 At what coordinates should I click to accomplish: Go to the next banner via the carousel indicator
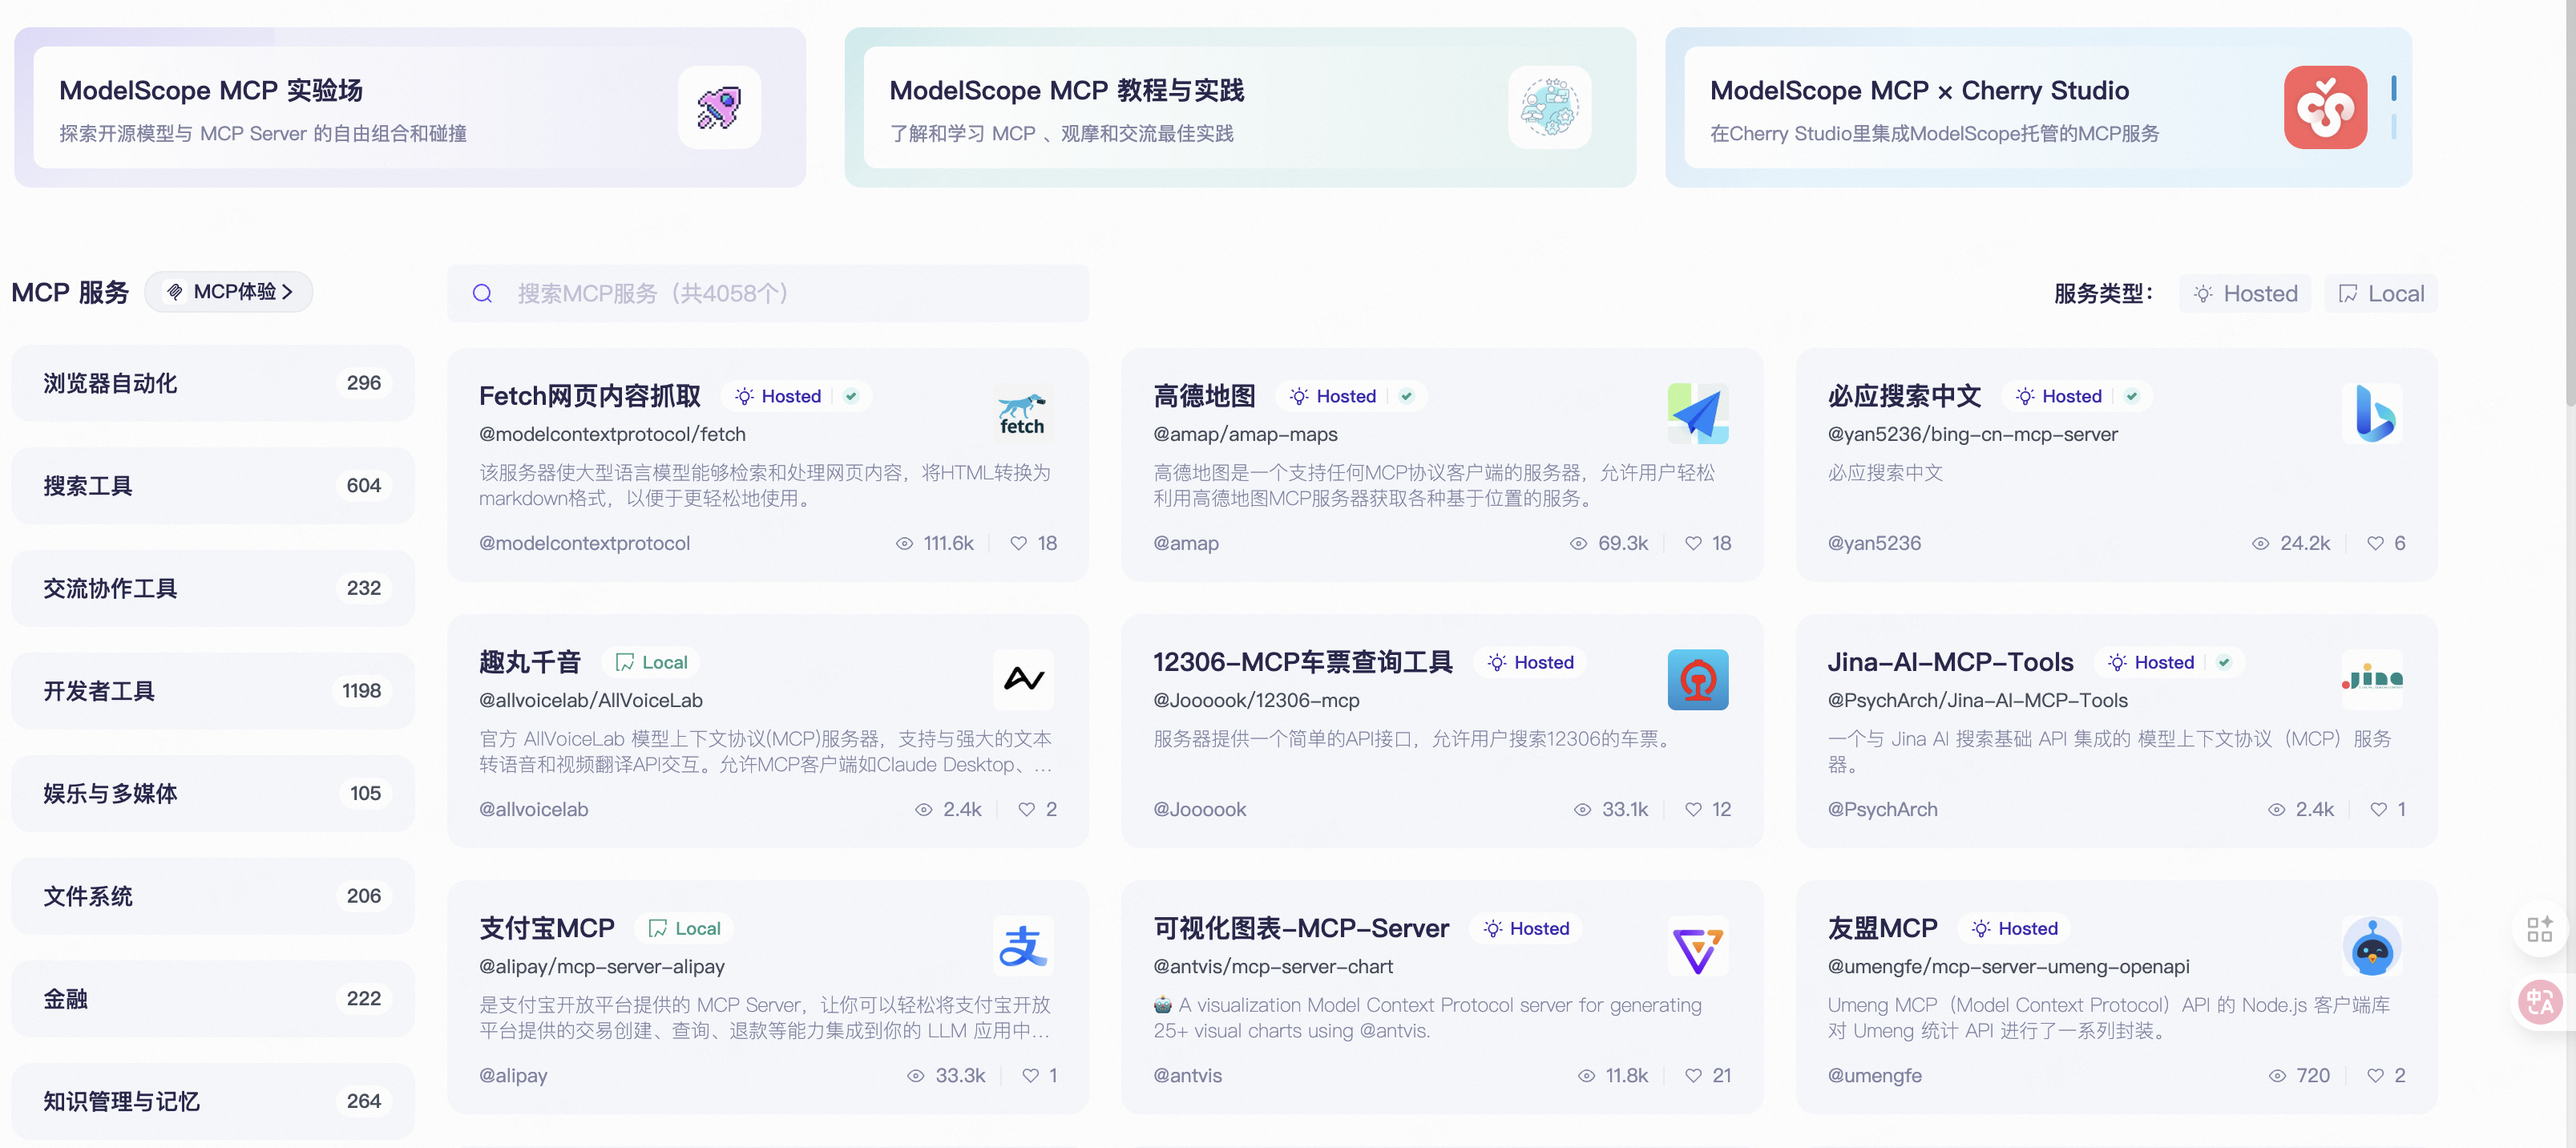point(2393,127)
